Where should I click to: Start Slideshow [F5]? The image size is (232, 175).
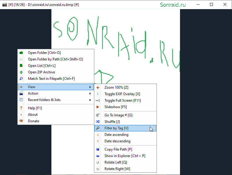point(125,107)
